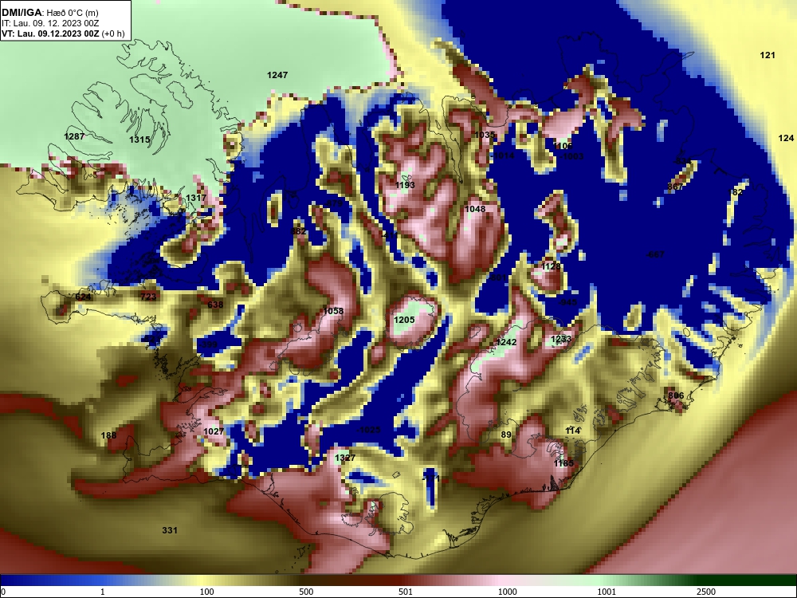Click the map value 1027
The width and height of the screenshot is (797, 598).
(x=214, y=431)
